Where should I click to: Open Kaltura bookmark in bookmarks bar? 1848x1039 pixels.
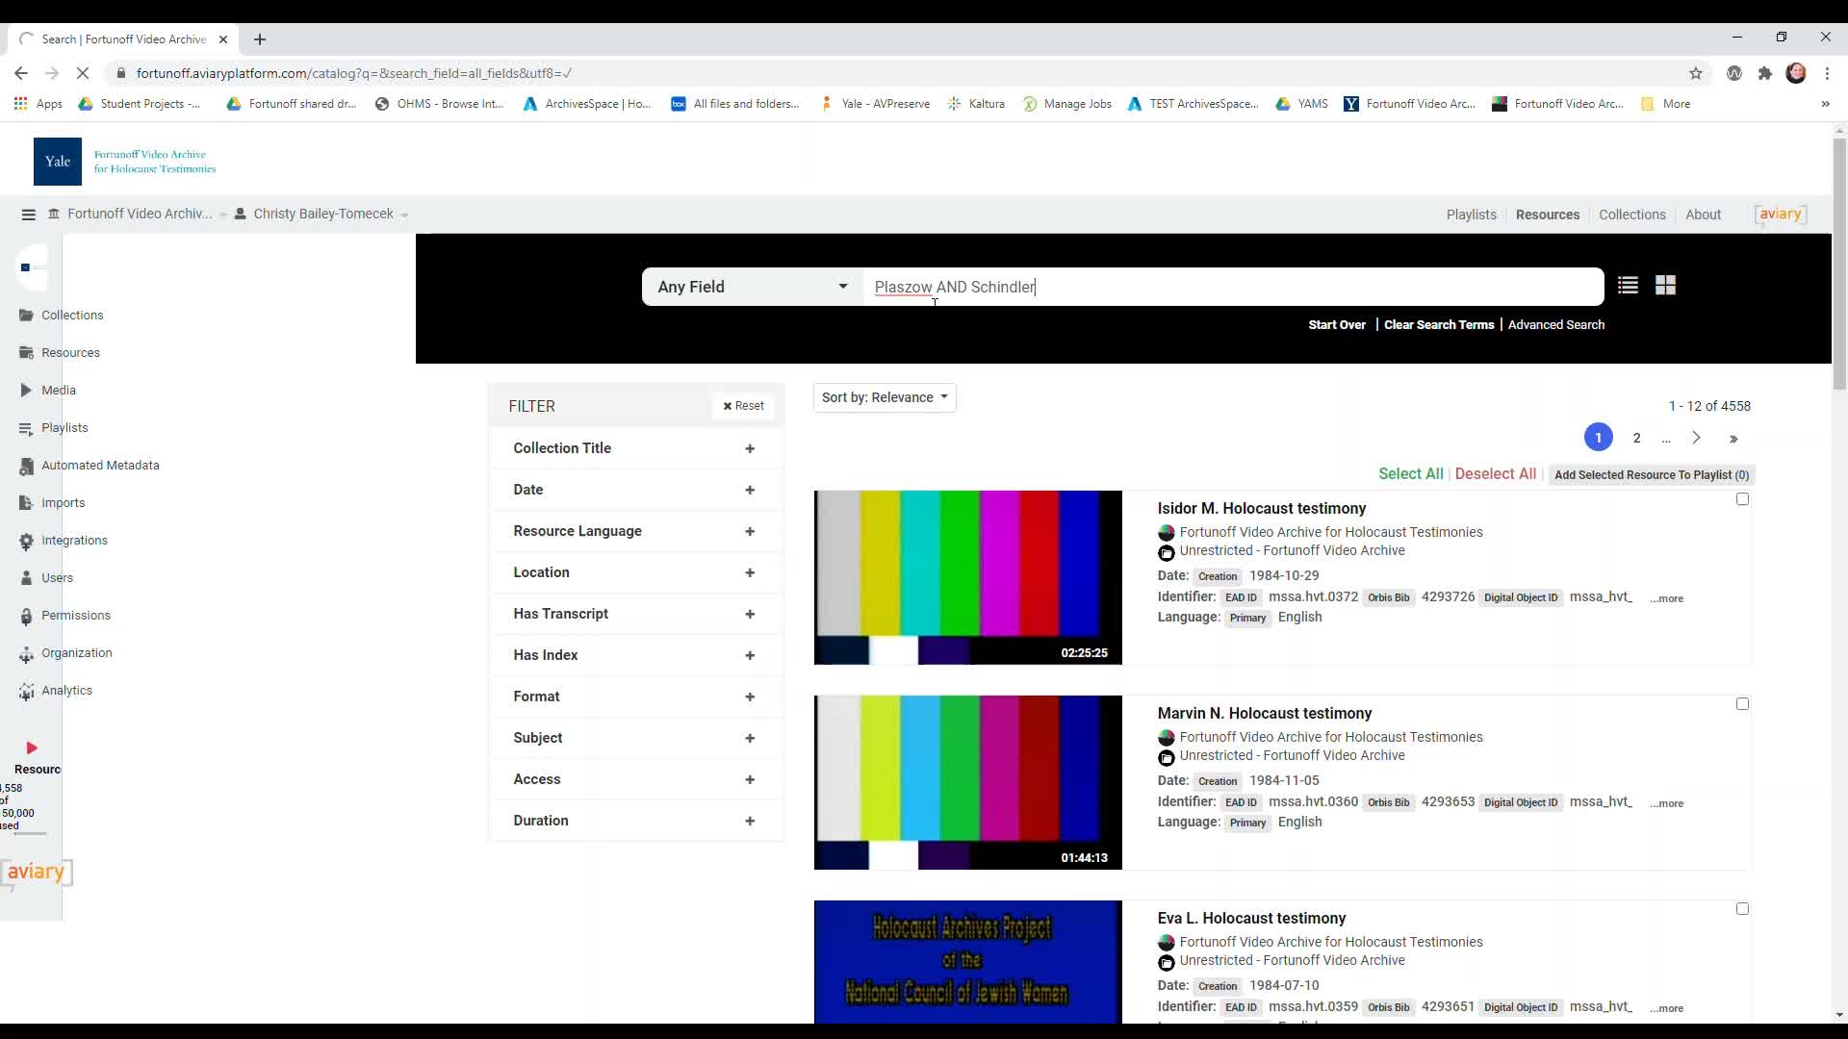pos(976,104)
